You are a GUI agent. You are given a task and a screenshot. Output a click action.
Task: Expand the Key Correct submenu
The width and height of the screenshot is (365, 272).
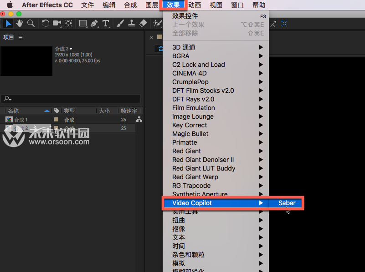[216, 125]
